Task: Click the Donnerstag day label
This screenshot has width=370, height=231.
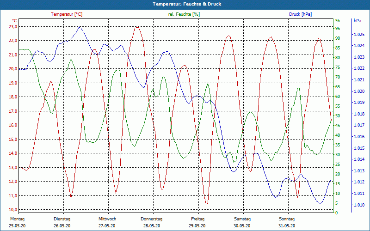Action: 152,219
